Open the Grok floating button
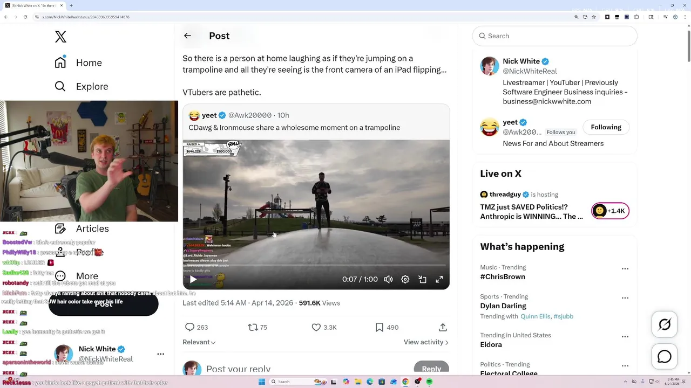Viewport: 691px width, 388px height. tap(665, 324)
